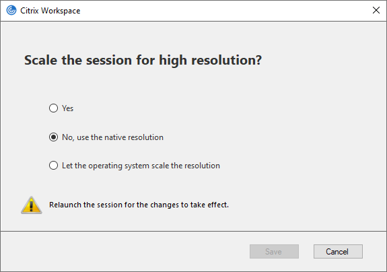
Task: Cancel the high resolution scaling dialog
Action: [338, 252]
